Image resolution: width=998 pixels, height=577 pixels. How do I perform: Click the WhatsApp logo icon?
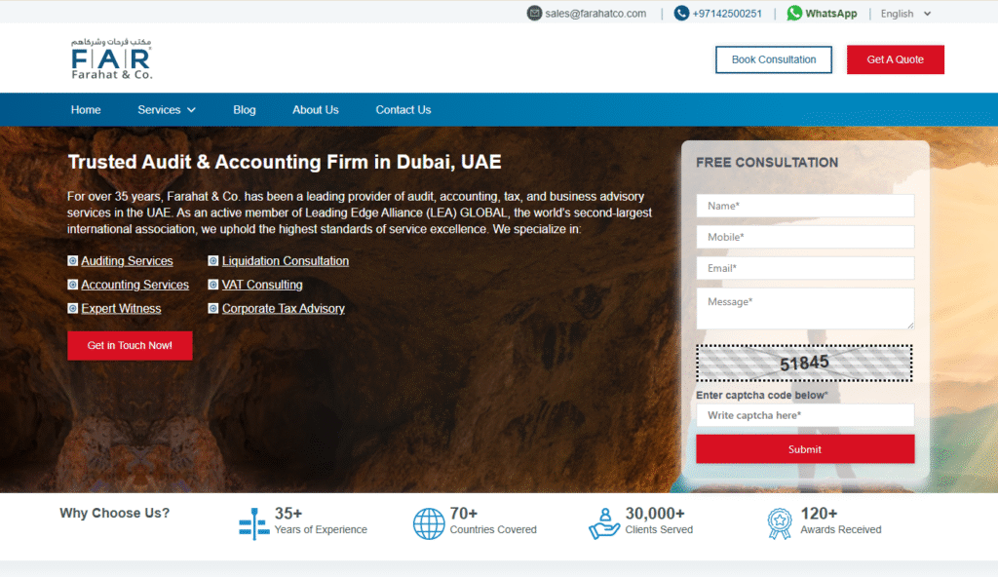(x=794, y=14)
